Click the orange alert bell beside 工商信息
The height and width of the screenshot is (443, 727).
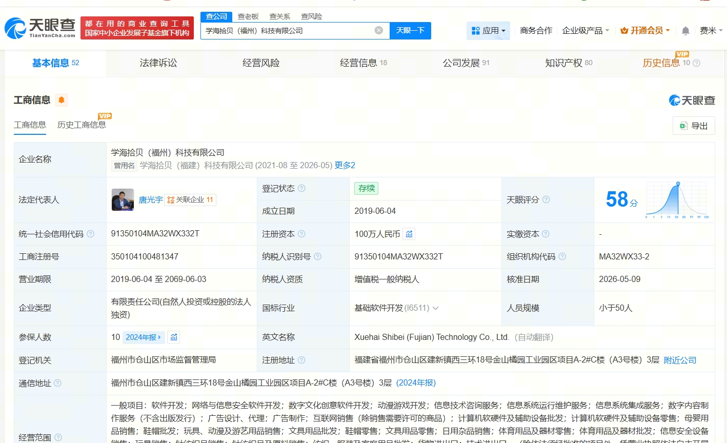(62, 100)
